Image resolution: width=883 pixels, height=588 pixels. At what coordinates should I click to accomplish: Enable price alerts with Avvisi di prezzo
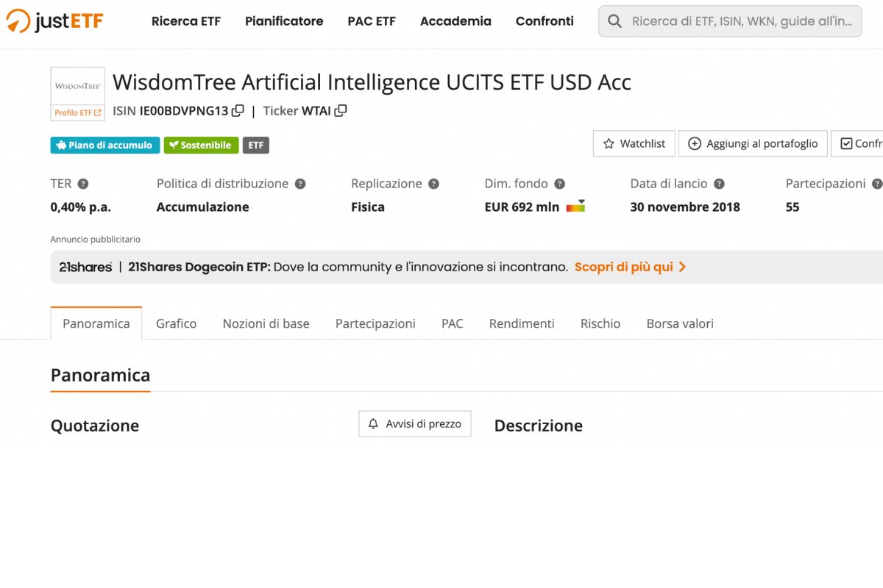(414, 424)
